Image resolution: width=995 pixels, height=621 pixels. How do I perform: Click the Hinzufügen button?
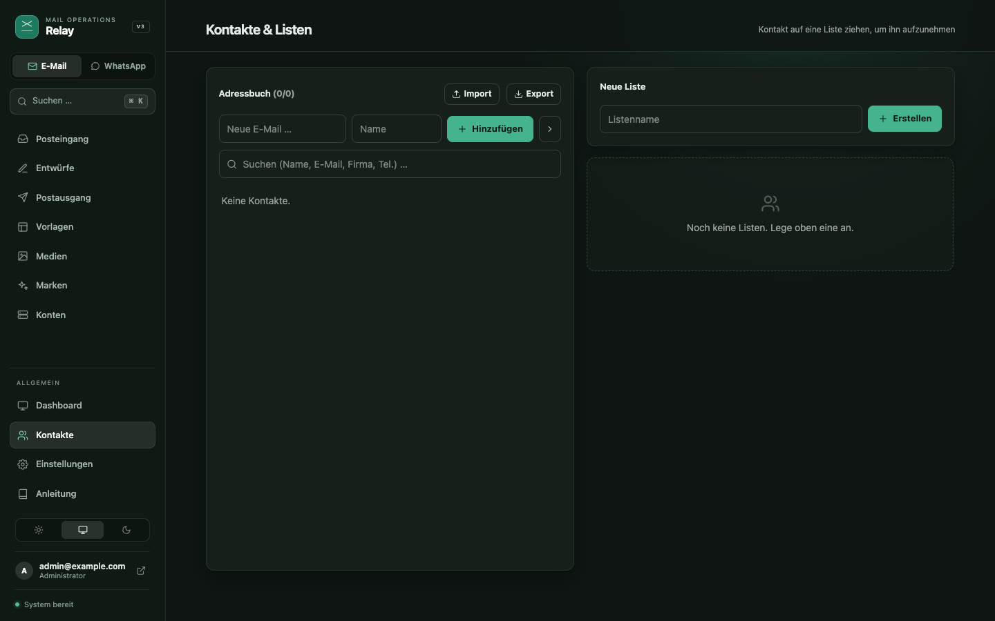pyautogui.click(x=490, y=129)
